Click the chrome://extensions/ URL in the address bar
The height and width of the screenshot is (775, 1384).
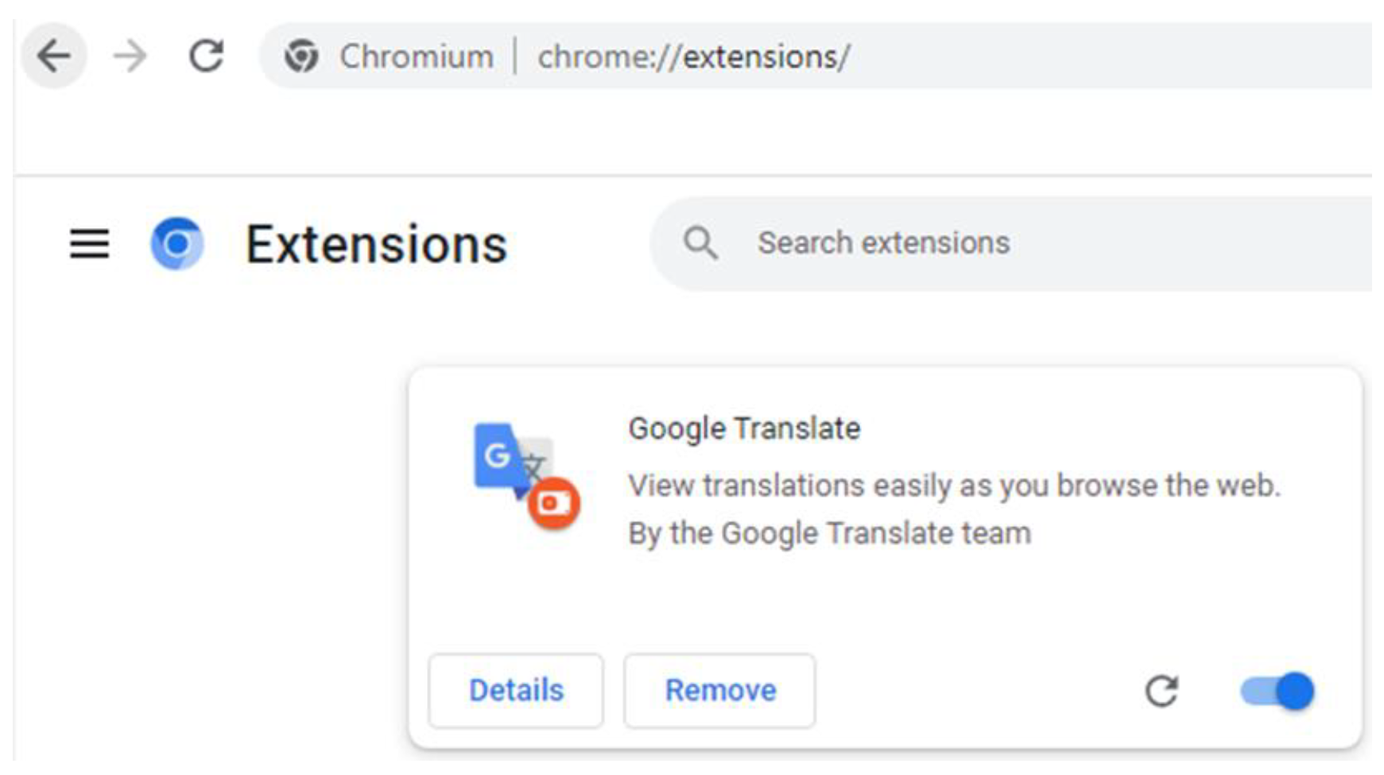(693, 56)
